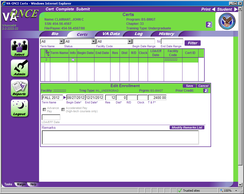Click the page vertical scrollbar down arrow
This screenshot has width=244, height=194.
point(240,185)
